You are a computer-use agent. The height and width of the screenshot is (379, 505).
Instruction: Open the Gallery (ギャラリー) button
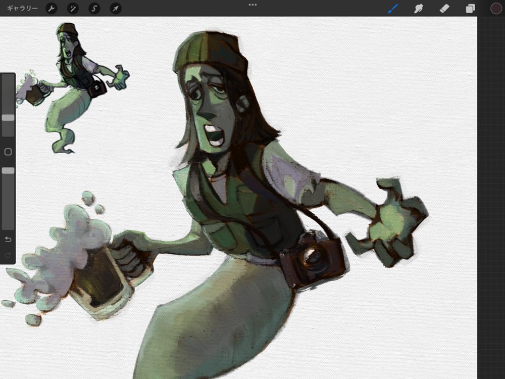point(22,9)
